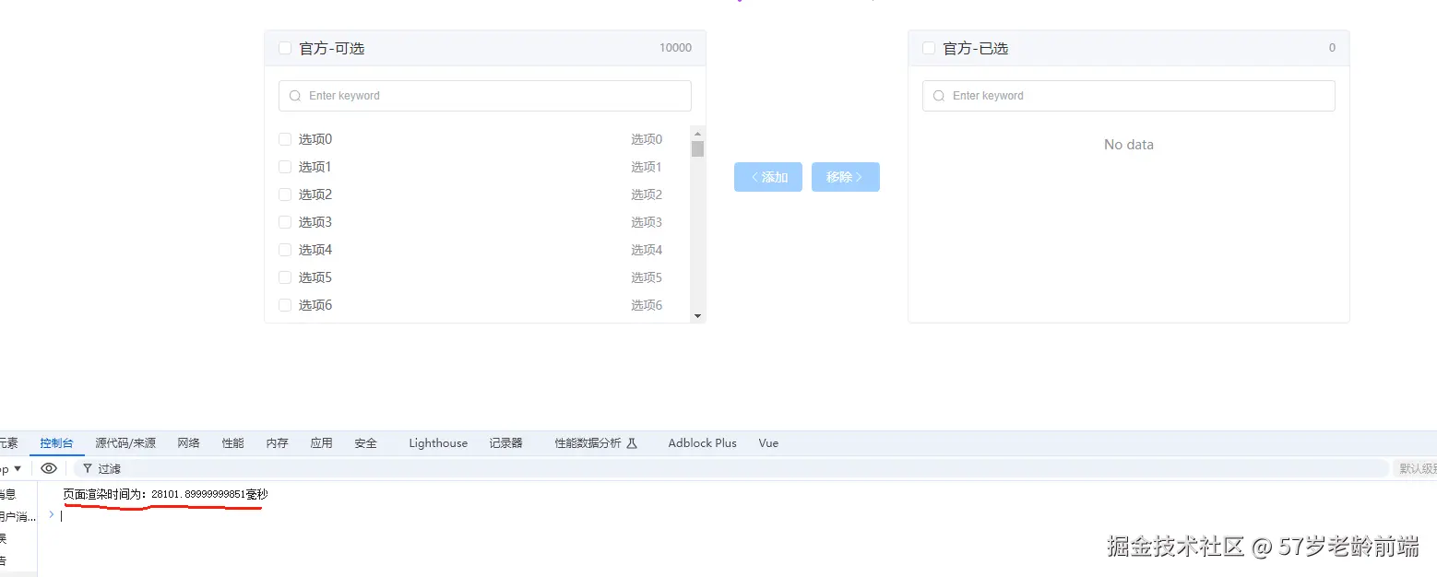
Task: Open the Vue DevTools tab
Action: (x=768, y=443)
